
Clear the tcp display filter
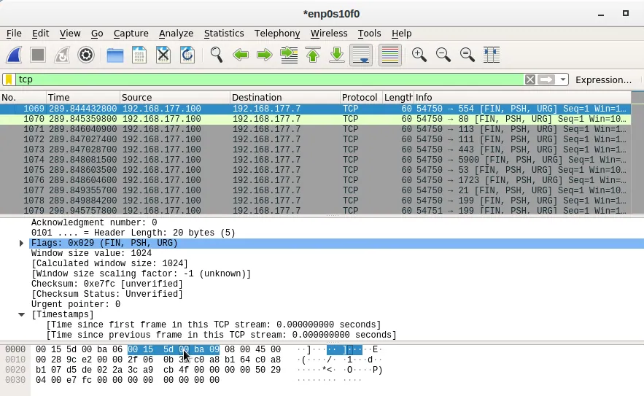click(x=529, y=79)
